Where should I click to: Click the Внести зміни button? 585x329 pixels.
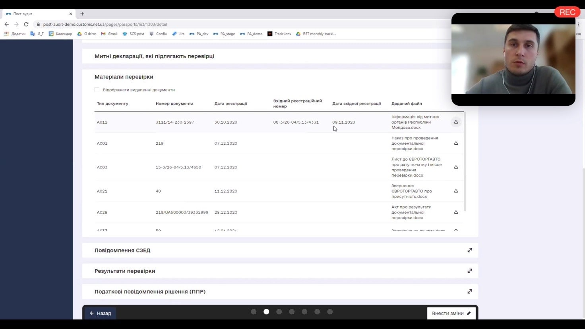[451, 313]
